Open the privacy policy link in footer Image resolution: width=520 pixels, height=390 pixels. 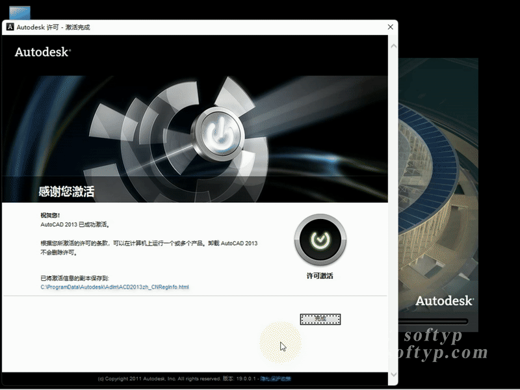click(x=276, y=378)
